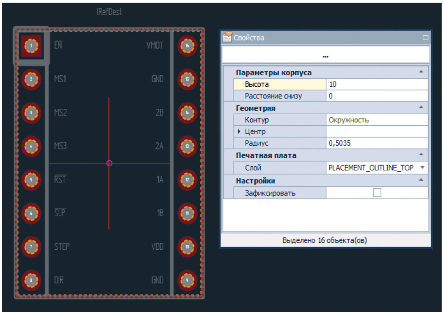Select pad 7 next to STEP
This screenshot has width=444, height=314.
31,247
